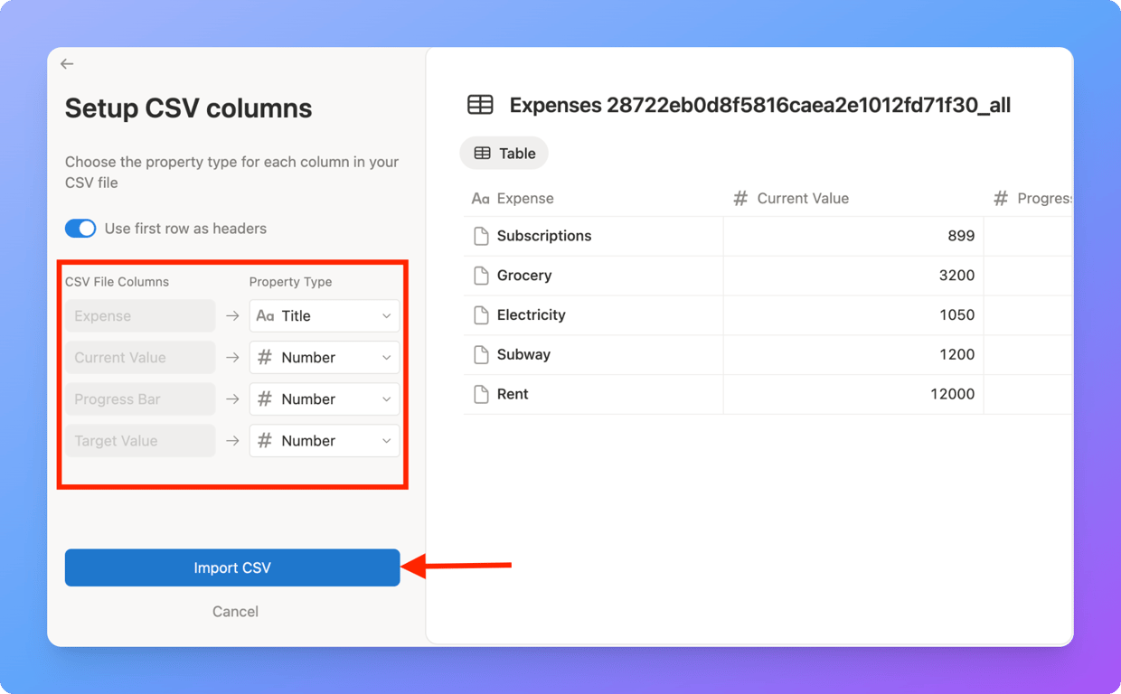Switch to the Table view tab
Viewport: 1121px width, 694px height.
pyautogui.click(x=504, y=153)
